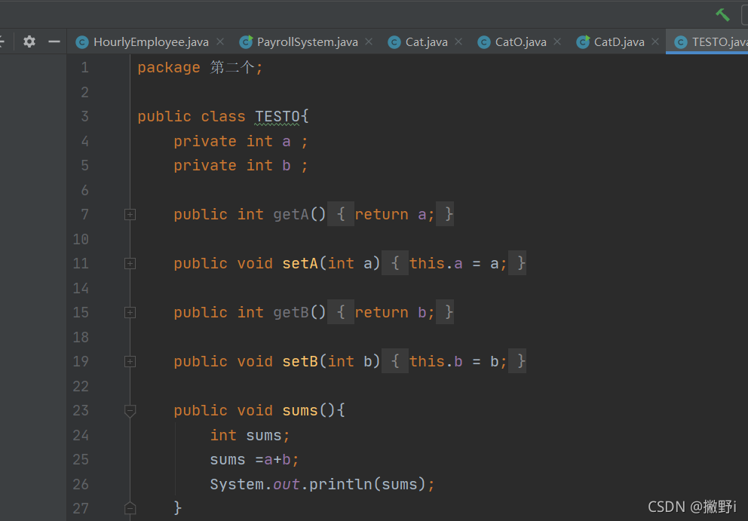748x521 pixels.
Task: Click line number 1 in the gutter
Action: point(85,68)
